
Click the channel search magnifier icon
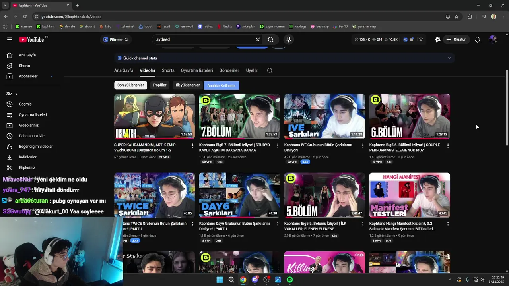point(270,70)
